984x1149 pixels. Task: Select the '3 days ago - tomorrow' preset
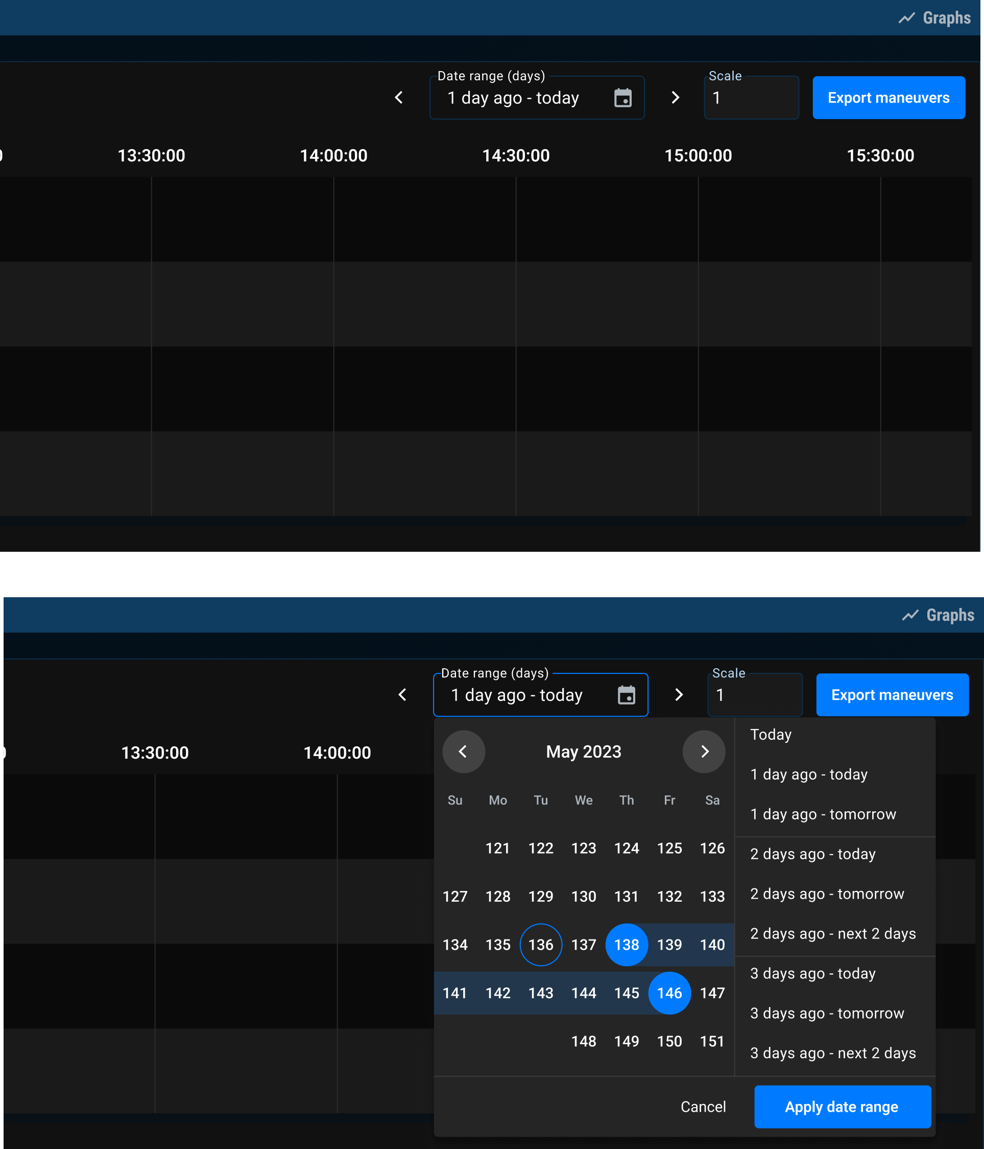[827, 1013]
